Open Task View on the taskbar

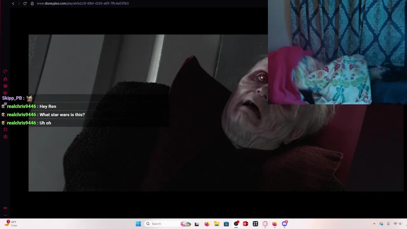tap(197, 224)
